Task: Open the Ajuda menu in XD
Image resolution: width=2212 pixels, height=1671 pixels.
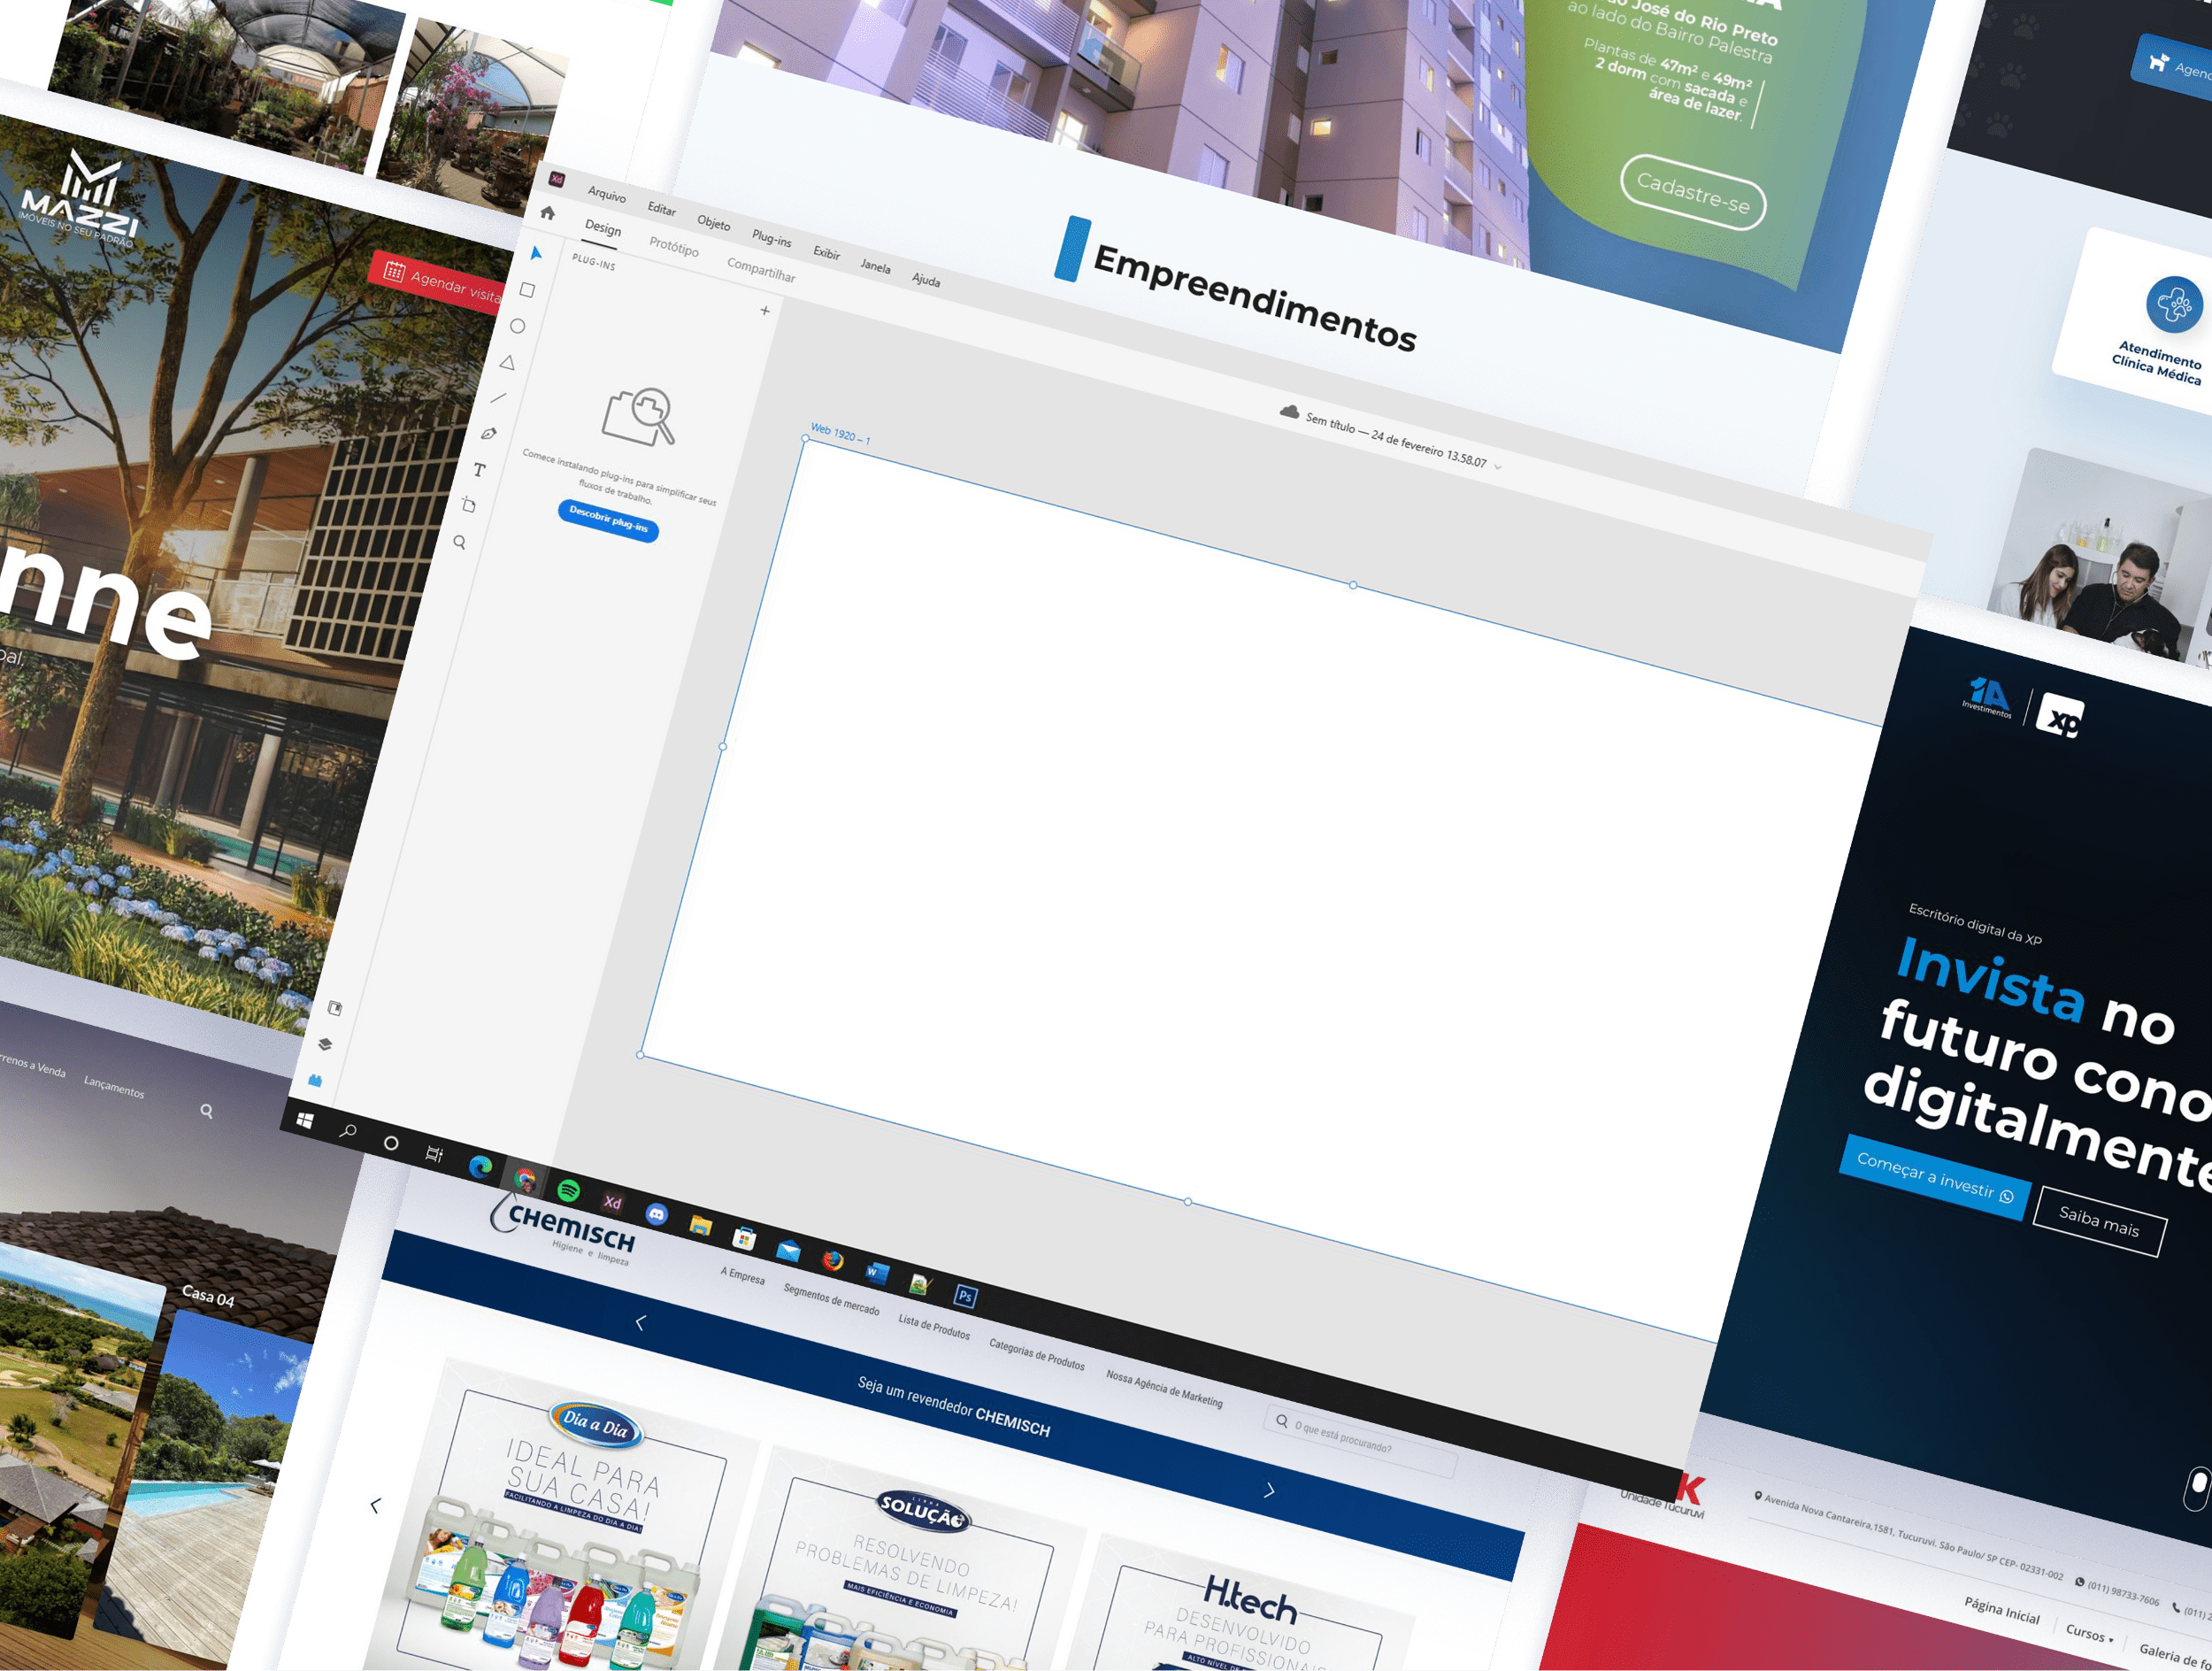Action: click(926, 280)
